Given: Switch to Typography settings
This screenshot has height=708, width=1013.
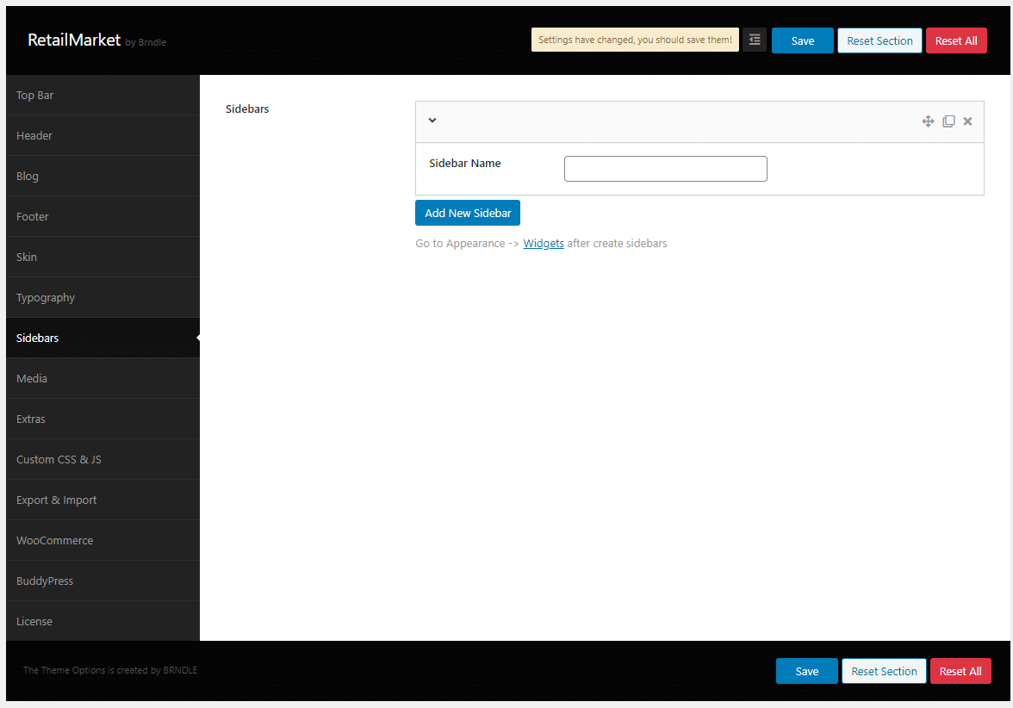Looking at the screenshot, I should (x=103, y=298).
